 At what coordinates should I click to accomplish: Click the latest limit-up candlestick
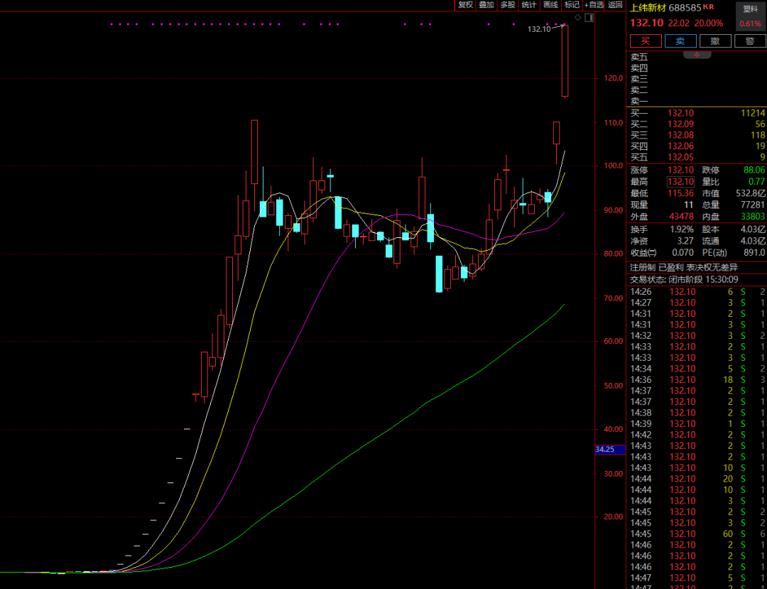point(565,60)
